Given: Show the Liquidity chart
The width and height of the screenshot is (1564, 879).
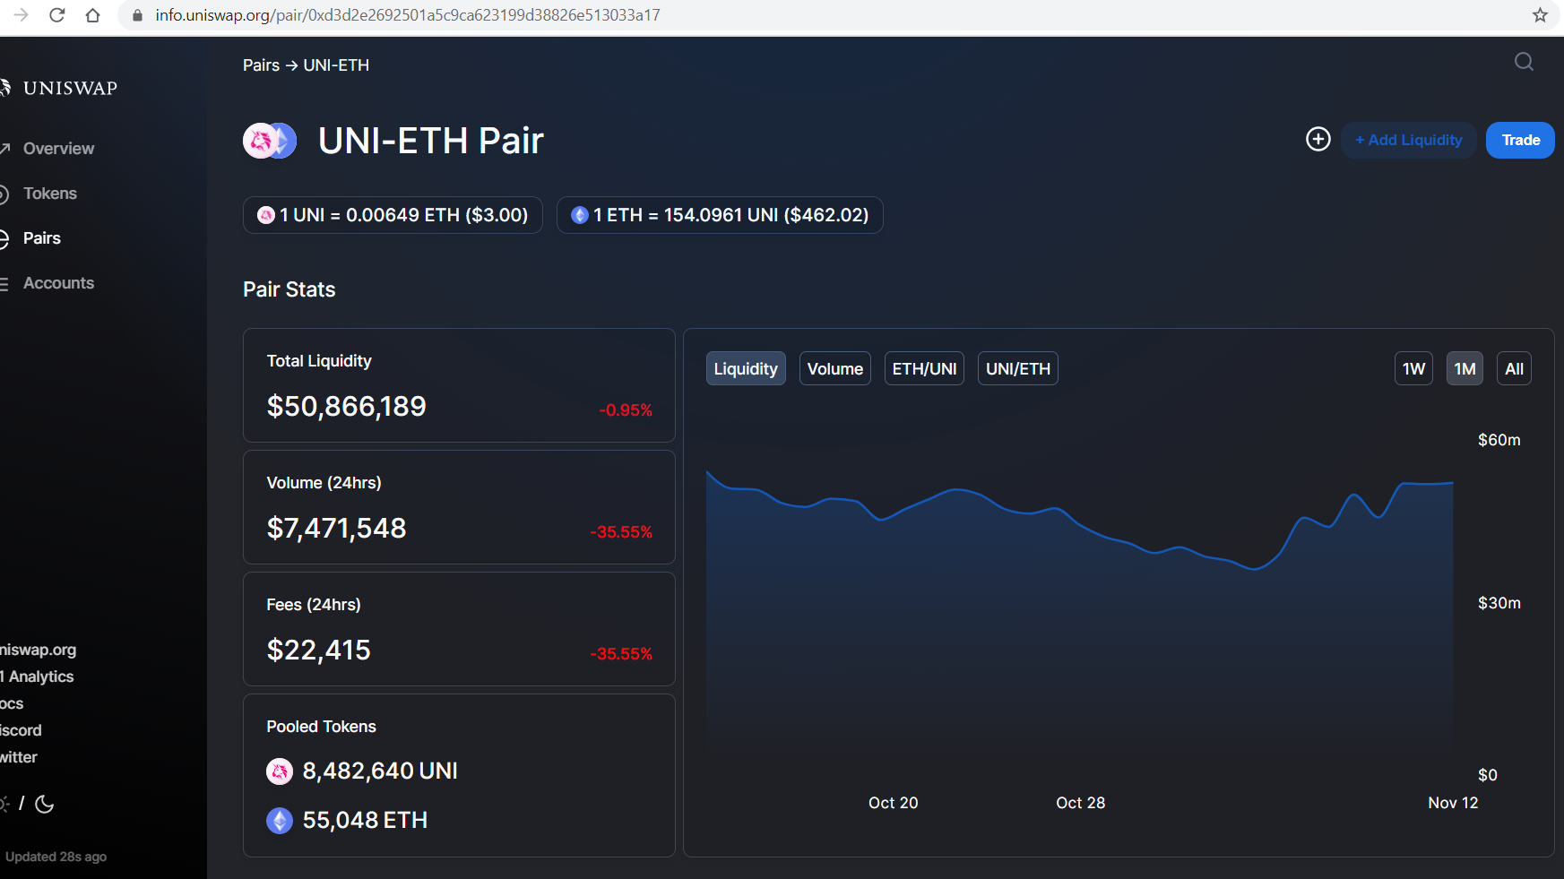Looking at the screenshot, I should pyautogui.click(x=746, y=368).
